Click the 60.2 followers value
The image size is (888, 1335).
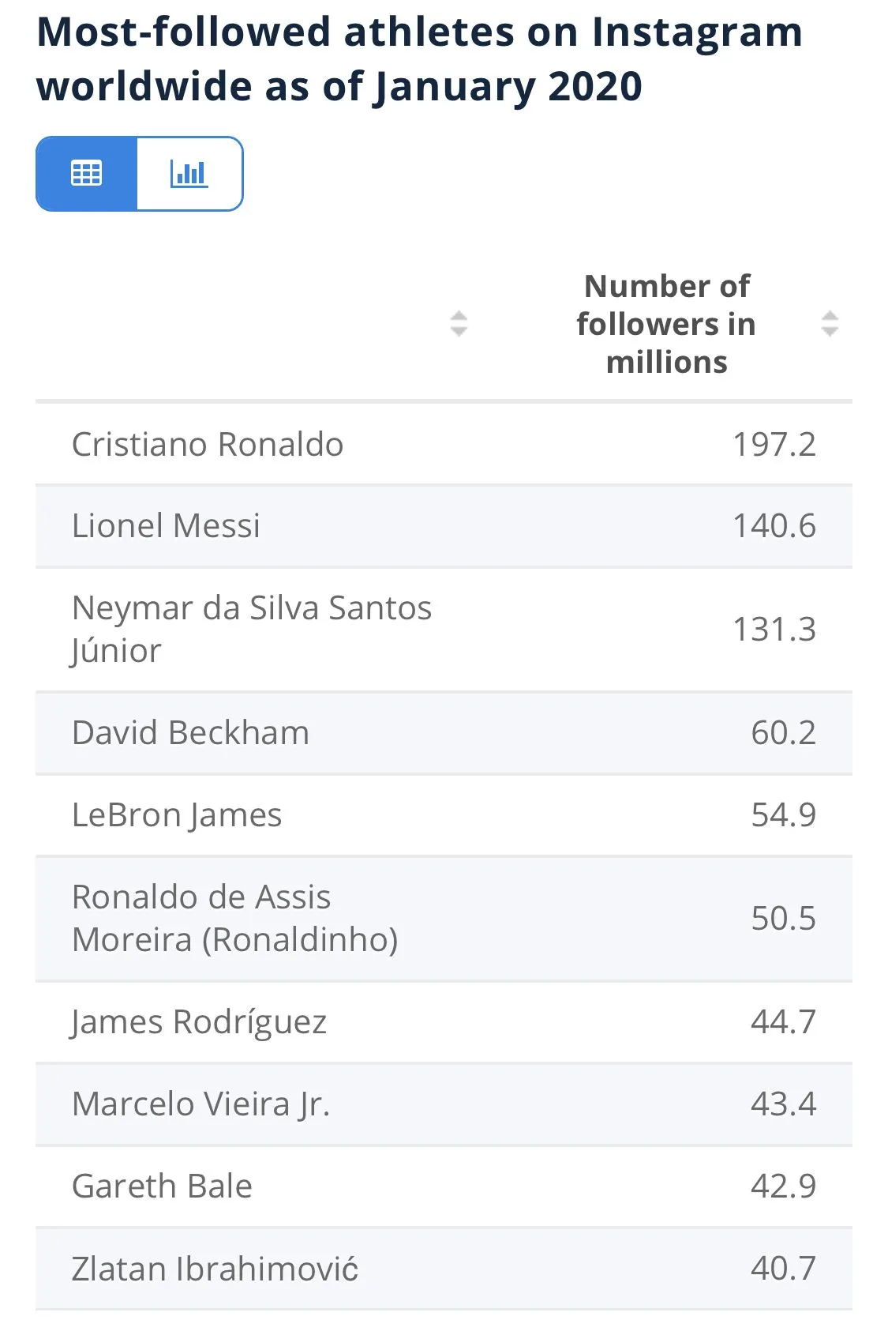pos(783,733)
